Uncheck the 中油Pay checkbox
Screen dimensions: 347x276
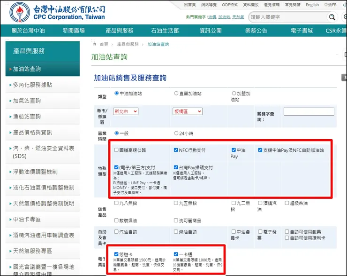pos(234,150)
